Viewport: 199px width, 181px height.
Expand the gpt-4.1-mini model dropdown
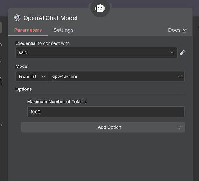(x=117, y=76)
